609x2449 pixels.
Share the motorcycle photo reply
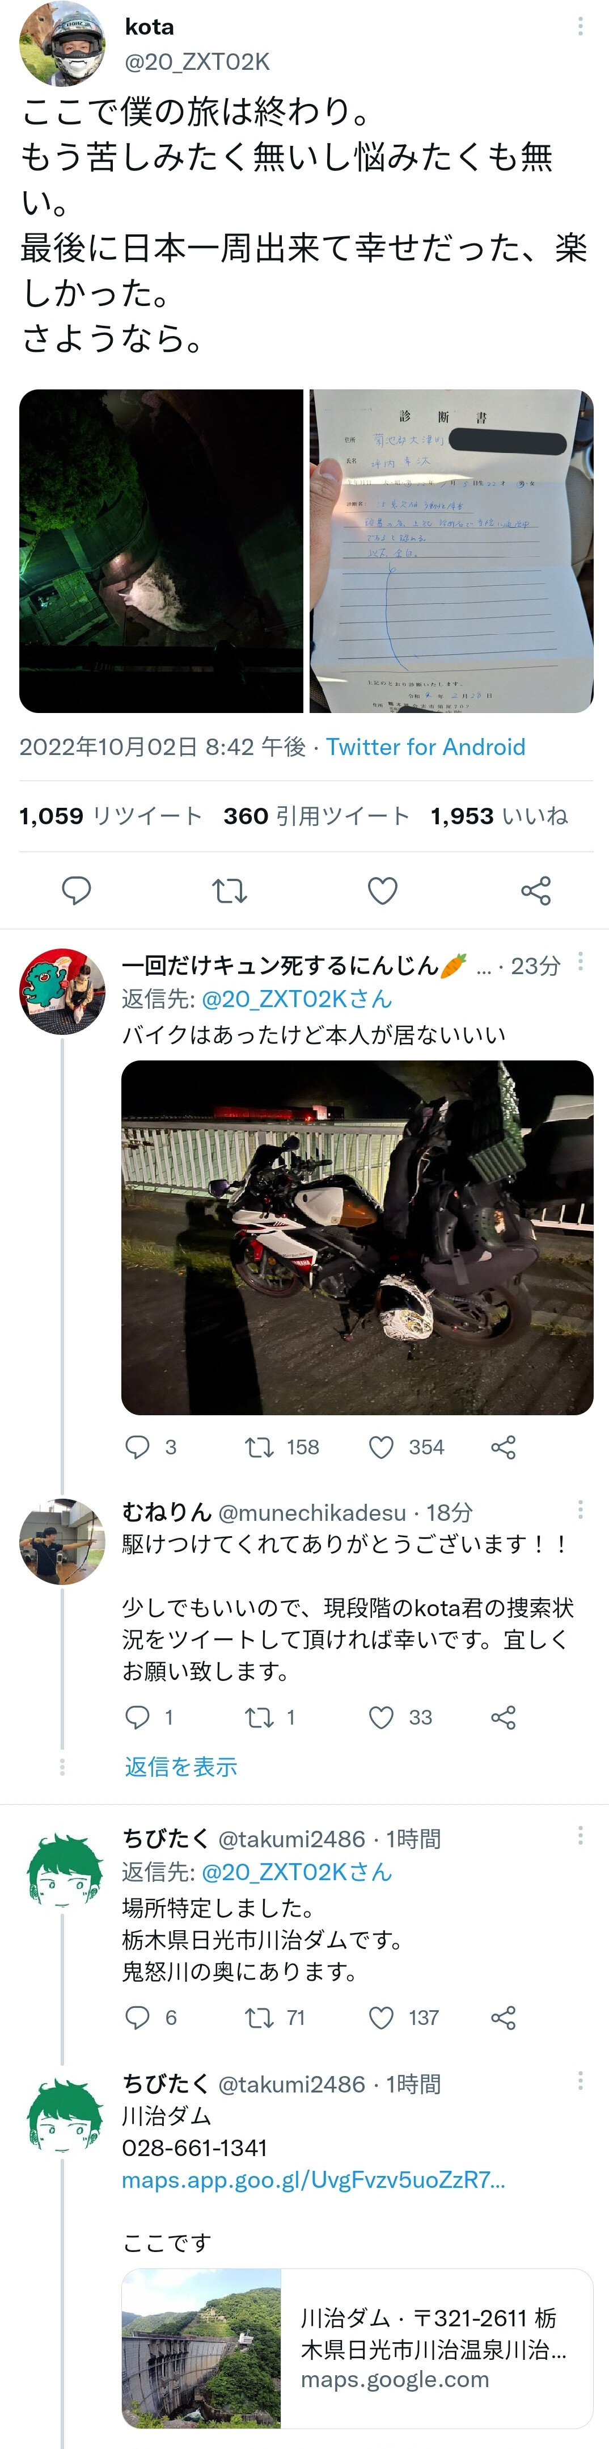(x=504, y=1447)
